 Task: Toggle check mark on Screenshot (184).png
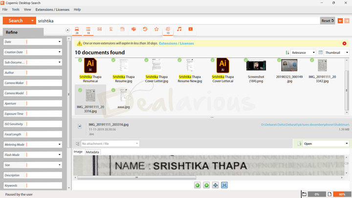click(x=246, y=60)
